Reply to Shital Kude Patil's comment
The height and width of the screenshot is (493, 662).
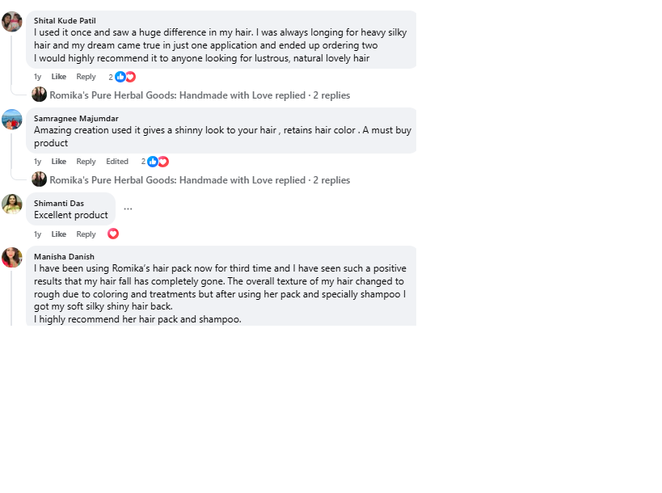[86, 77]
